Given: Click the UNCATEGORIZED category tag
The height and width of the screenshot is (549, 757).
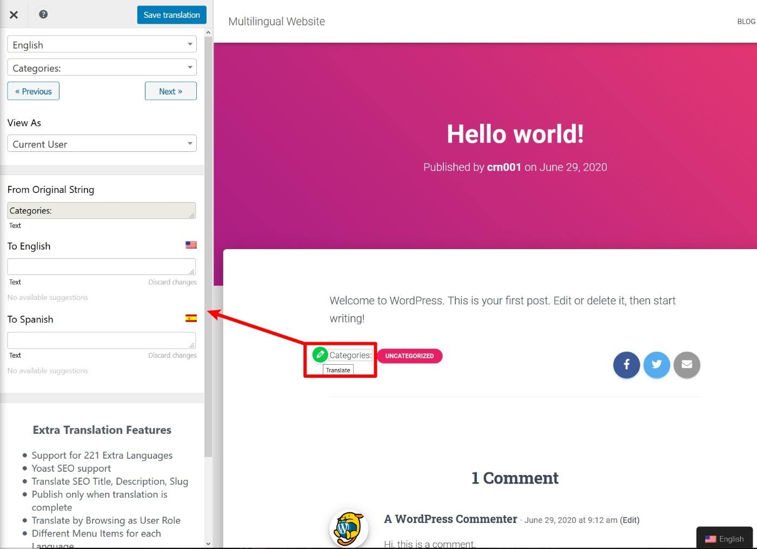Looking at the screenshot, I should click(x=409, y=356).
